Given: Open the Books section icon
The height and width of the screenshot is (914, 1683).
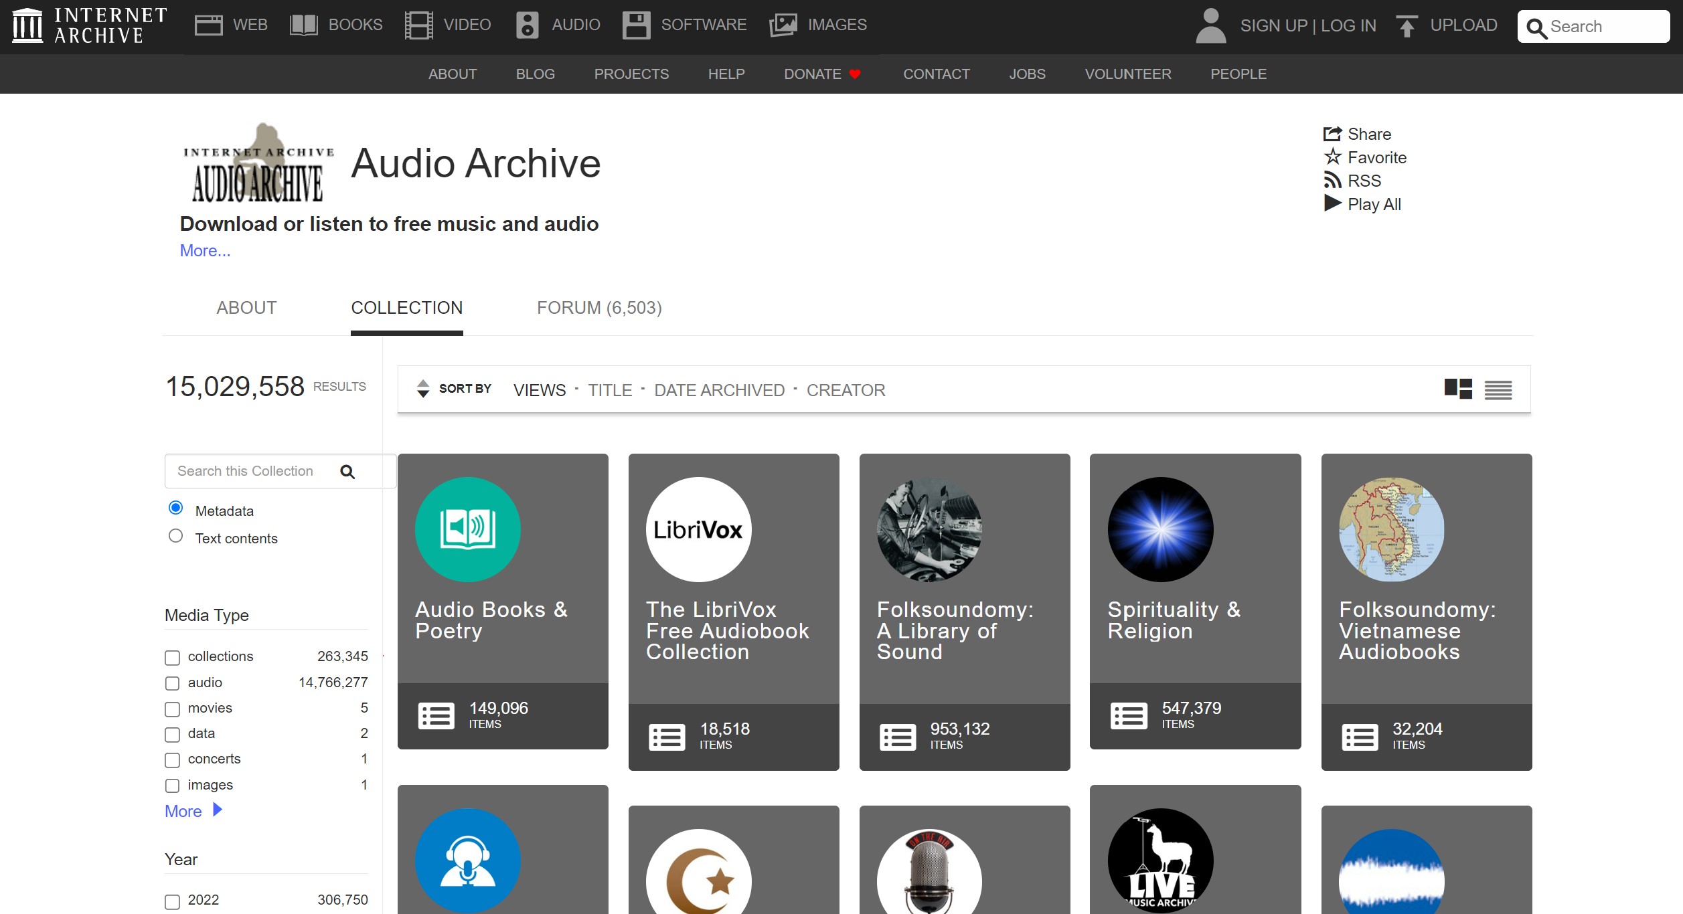Looking at the screenshot, I should point(303,25).
